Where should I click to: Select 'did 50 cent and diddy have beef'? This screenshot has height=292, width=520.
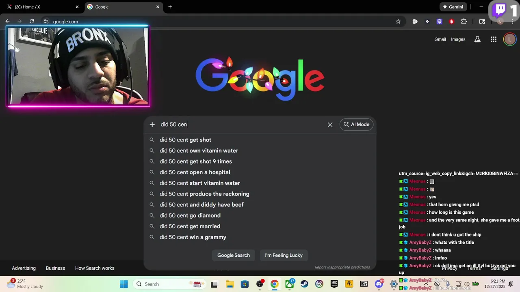click(x=260, y=205)
